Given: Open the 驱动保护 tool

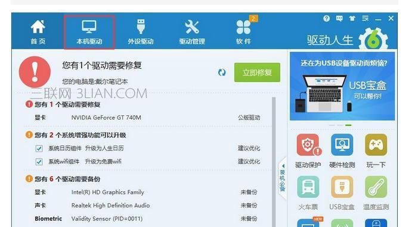Looking at the screenshot, I should pos(308,151).
